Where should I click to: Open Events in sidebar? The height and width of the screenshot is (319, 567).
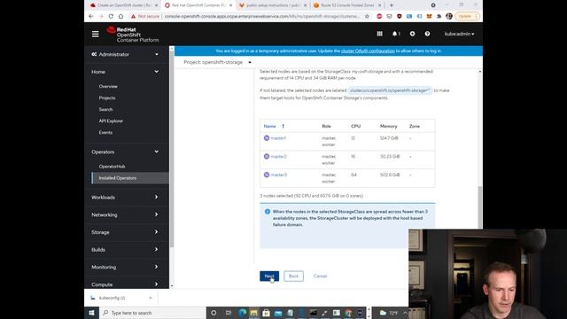pyautogui.click(x=105, y=132)
